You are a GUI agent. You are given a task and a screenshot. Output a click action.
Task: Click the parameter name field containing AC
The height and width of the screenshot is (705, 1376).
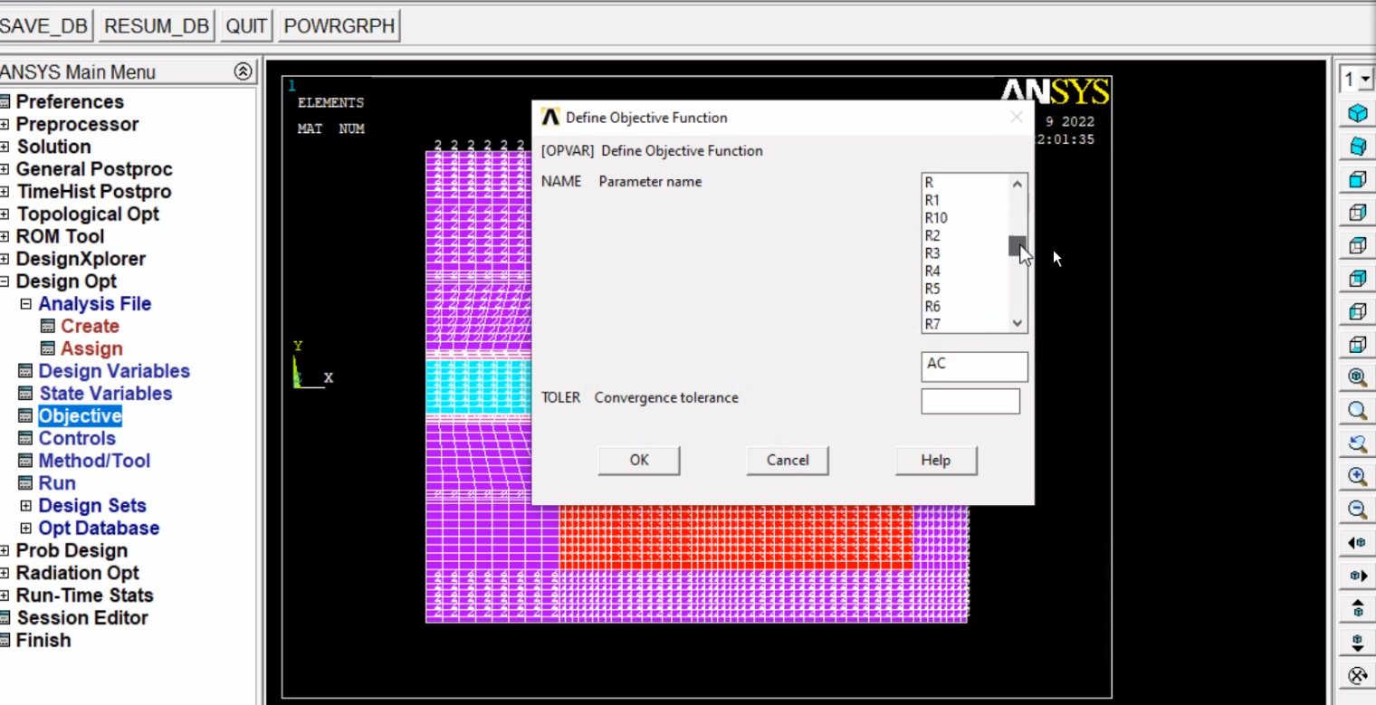click(974, 367)
